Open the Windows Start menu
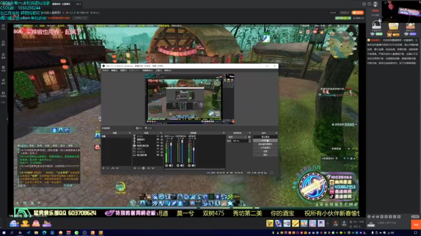The height and width of the screenshot is (236, 421). (4, 233)
